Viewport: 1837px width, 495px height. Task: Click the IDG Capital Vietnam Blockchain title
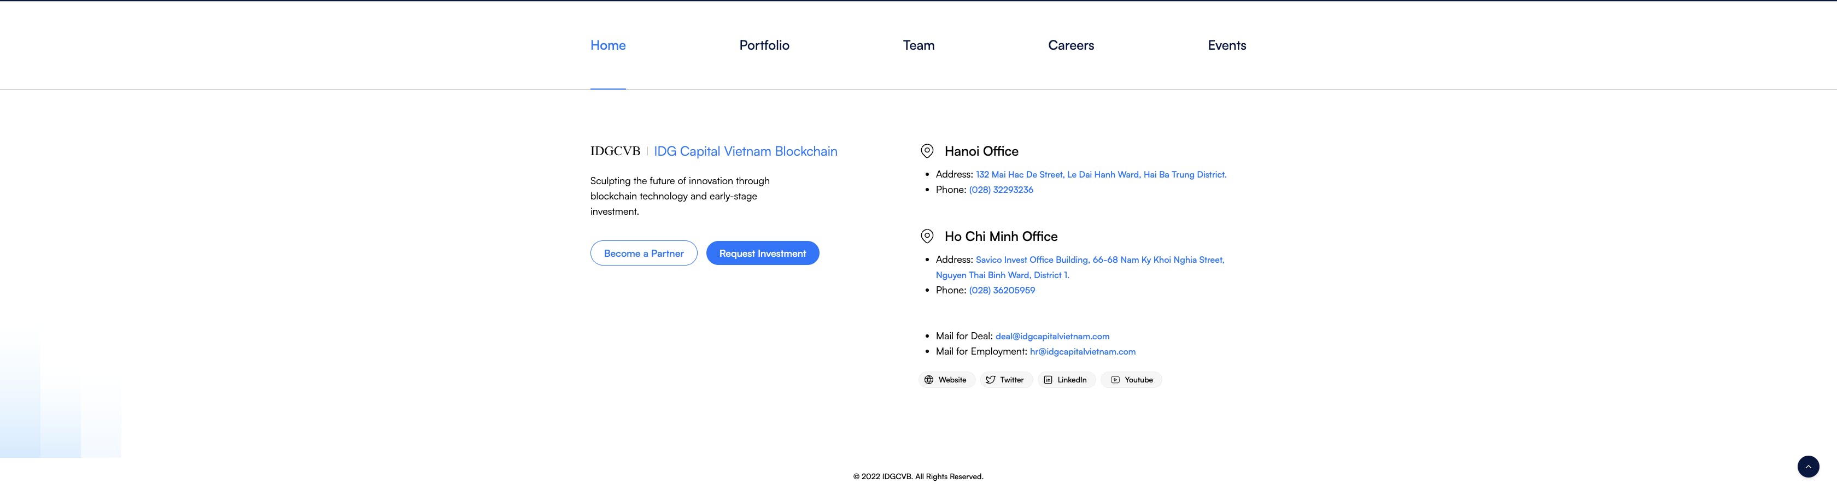(745, 151)
